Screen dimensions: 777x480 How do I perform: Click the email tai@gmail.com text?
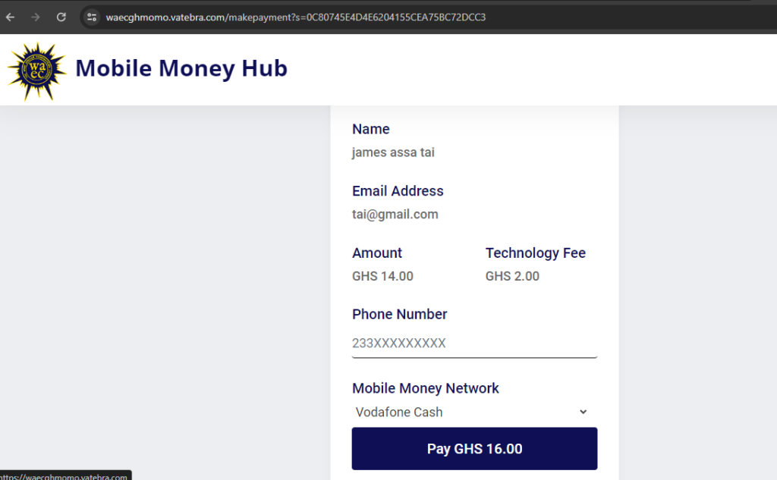pyautogui.click(x=395, y=215)
